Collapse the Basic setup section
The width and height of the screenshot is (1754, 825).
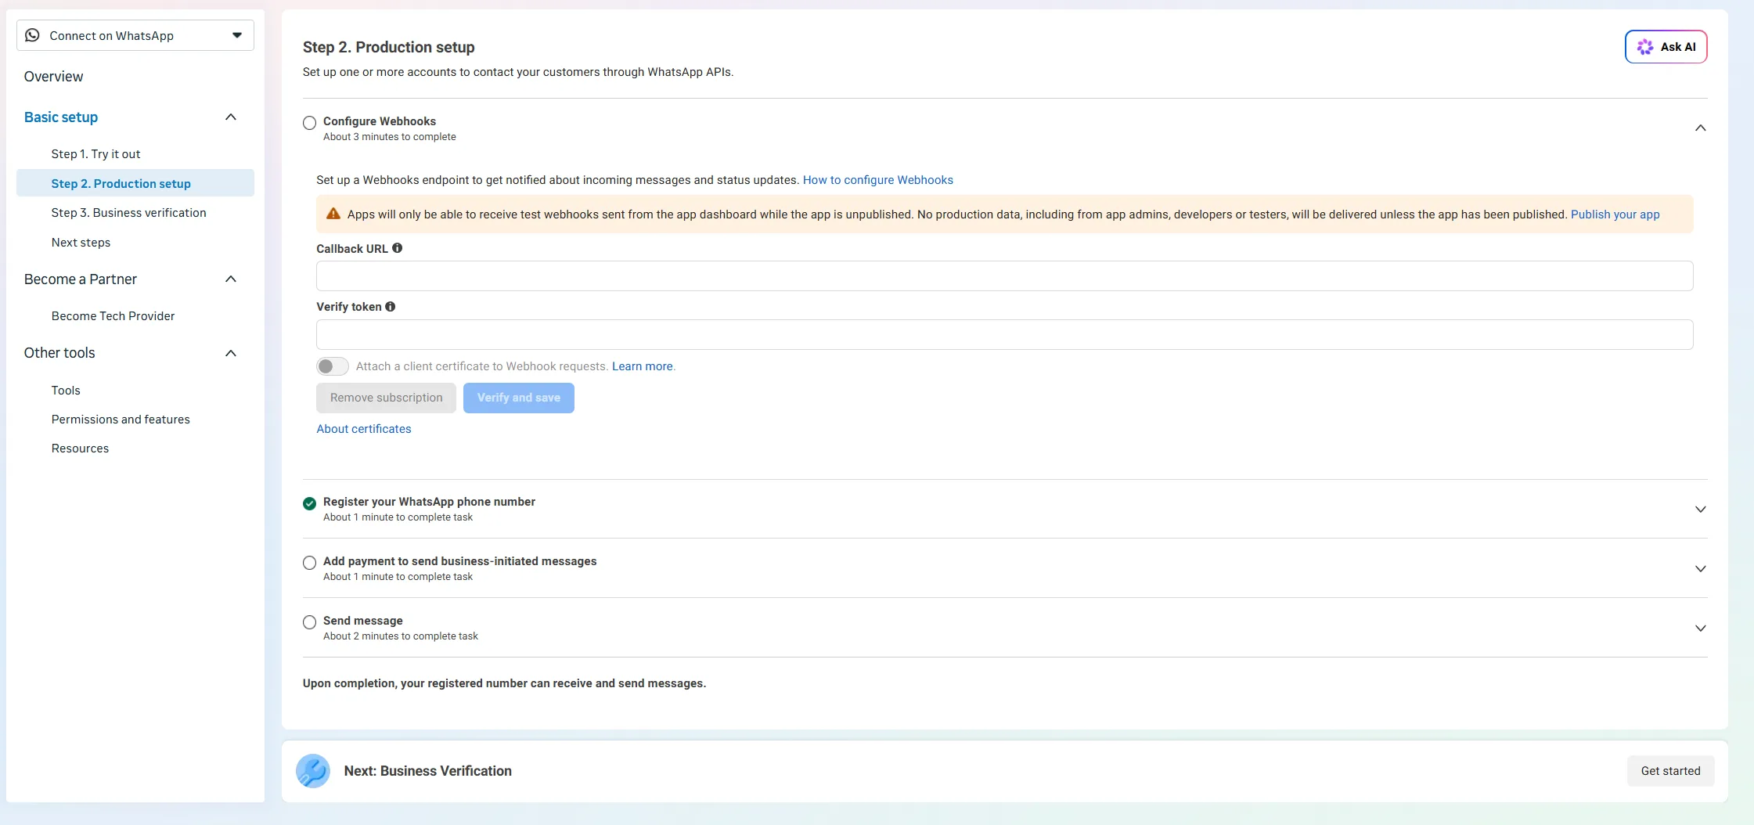(231, 117)
